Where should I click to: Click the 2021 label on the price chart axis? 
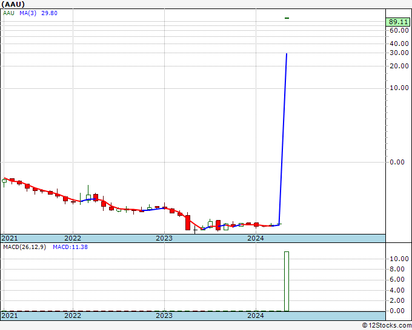[10, 238]
